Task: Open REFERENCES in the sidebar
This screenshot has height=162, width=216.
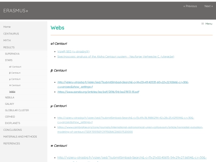Action: tap(12, 144)
